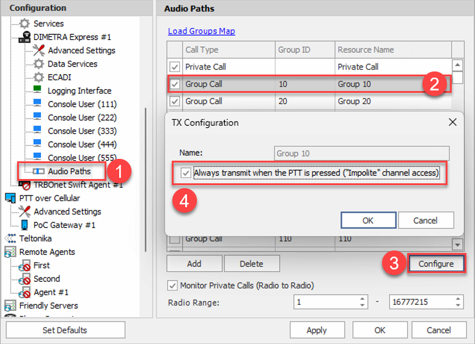
Task: Close the TX Configuration dialog
Action: 452,122
